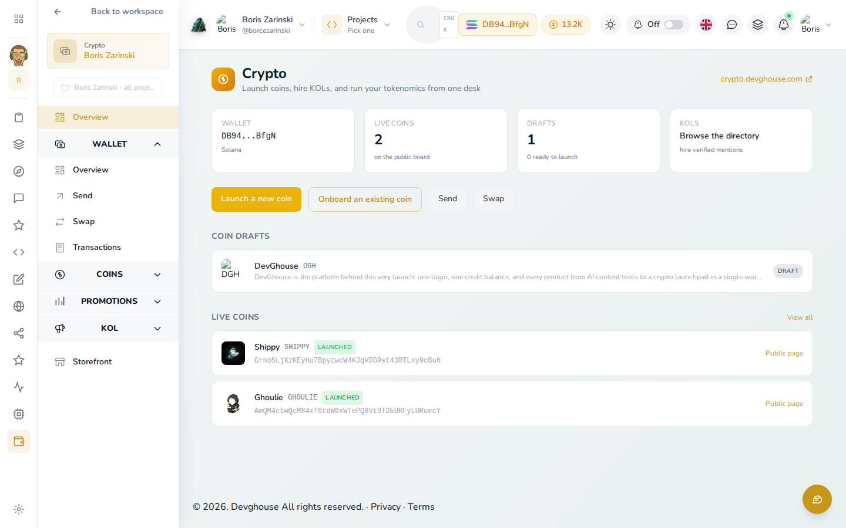
Task: Open the DRAFTS stat card
Action: [589, 141]
